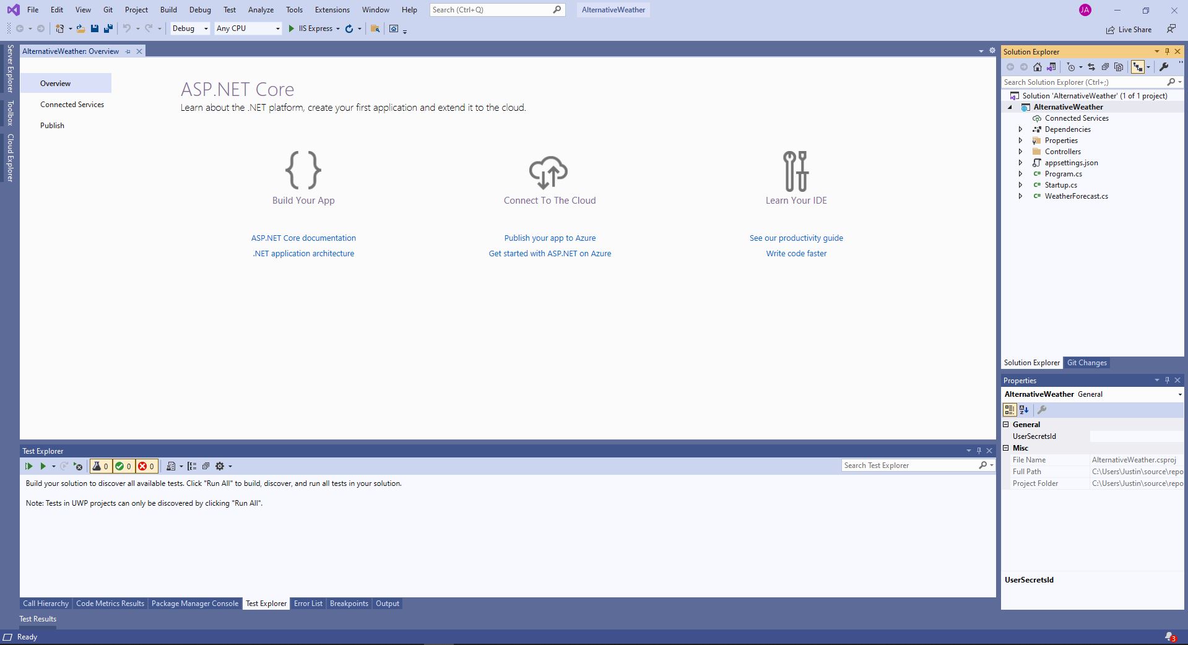Select Connected Services in overview sidebar
The image size is (1188, 645).
(72, 105)
